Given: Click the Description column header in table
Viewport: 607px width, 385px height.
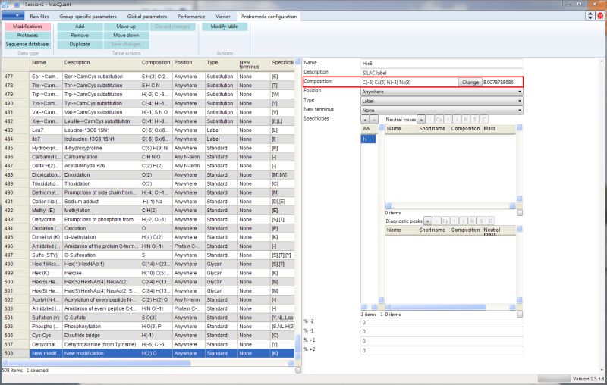Looking at the screenshot, I should click(x=101, y=64).
